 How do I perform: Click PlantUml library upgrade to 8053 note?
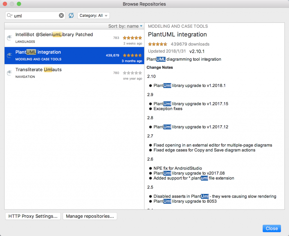click(185, 201)
